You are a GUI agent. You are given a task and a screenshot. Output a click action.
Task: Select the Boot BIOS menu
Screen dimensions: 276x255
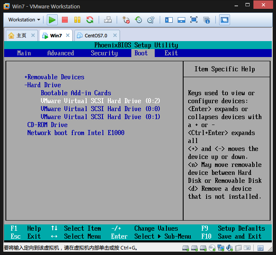click(x=143, y=53)
